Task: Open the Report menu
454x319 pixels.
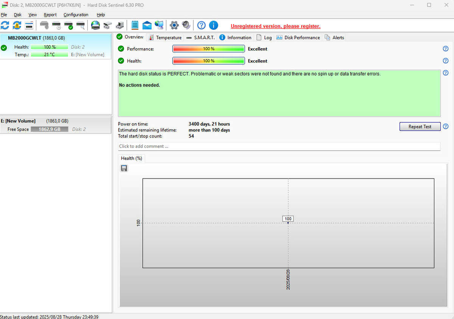Action: 50,15
